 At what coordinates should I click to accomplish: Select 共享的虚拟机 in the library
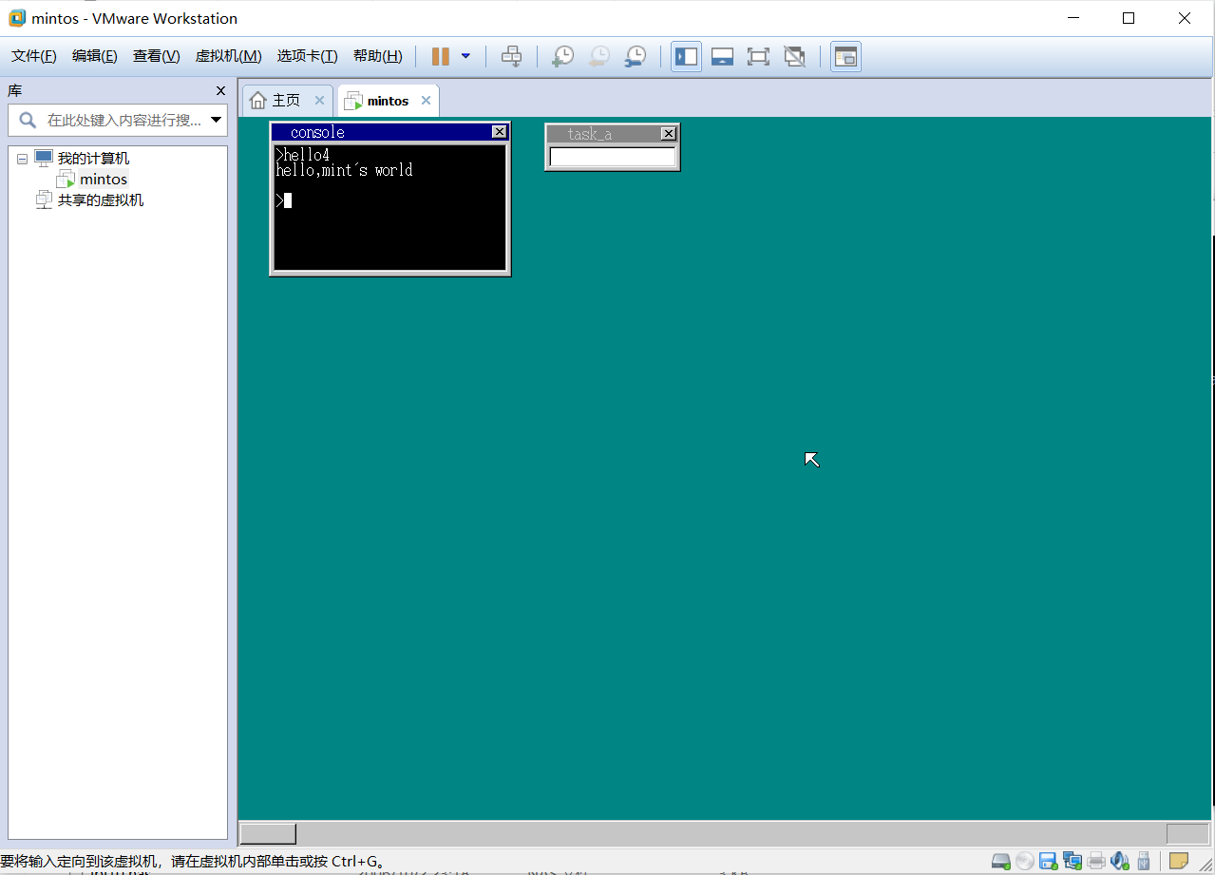pyautogui.click(x=101, y=200)
